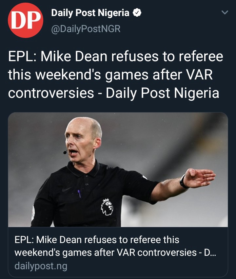
Task: Open the @DailyPostNGR handle
Action: point(86,29)
